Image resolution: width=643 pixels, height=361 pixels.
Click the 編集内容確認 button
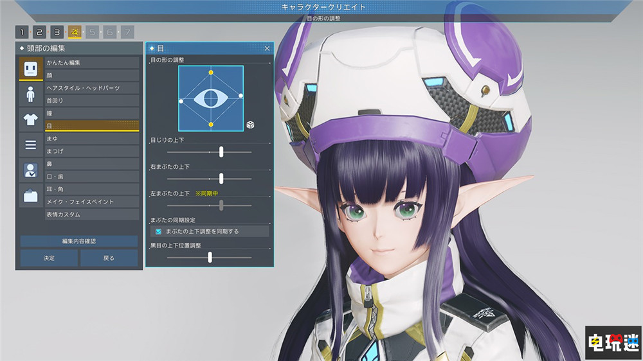tap(78, 241)
